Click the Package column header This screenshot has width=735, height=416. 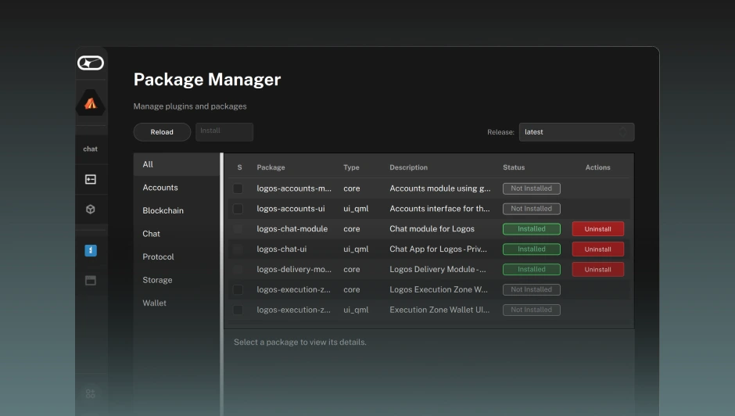tap(271, 167)
